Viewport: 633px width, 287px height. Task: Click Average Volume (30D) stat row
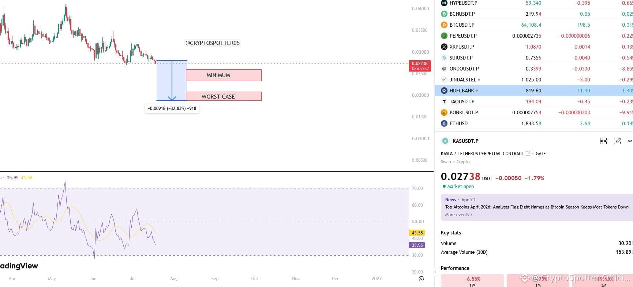537,252
